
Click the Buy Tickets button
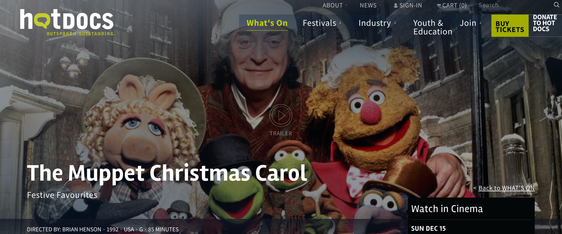point(510,26)
